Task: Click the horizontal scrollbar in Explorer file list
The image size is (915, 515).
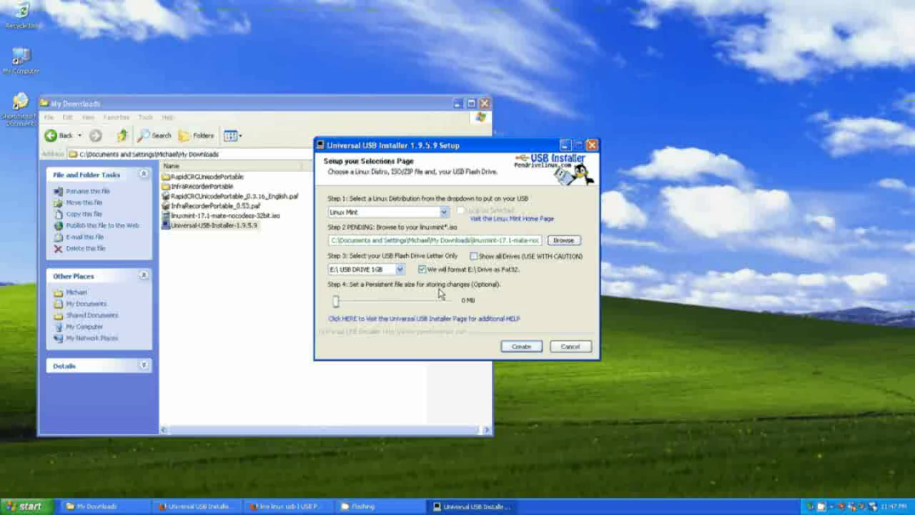Action: pyautogui.click(x=325, y=430)
